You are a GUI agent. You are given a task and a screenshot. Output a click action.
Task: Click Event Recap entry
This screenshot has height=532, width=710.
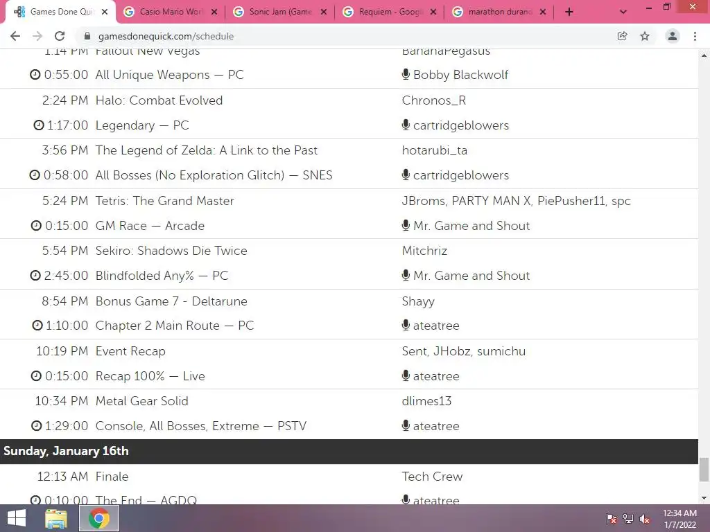130,351
